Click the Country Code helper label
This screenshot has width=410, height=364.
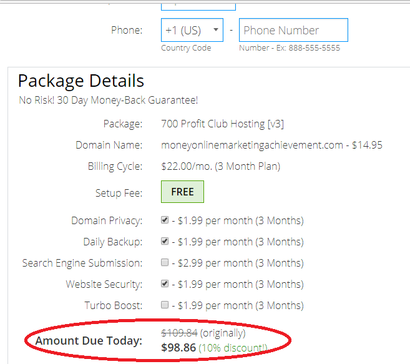point(186,48)
